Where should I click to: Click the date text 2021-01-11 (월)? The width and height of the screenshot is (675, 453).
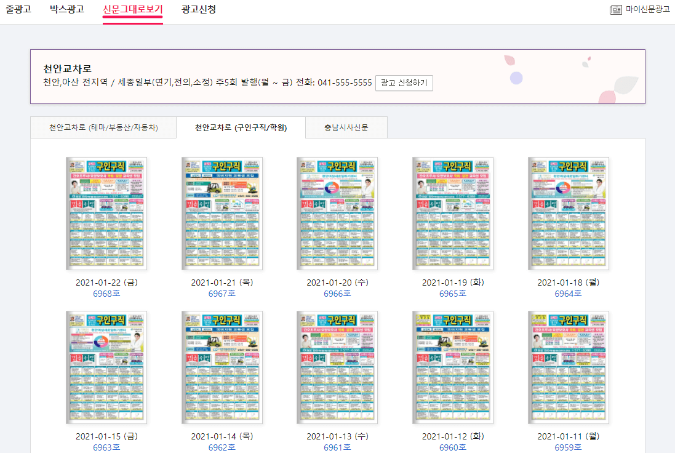click(x=568, y=436)
